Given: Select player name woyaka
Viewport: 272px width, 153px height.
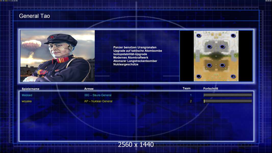Looking at the screenshot, I should tap(27, 101).
